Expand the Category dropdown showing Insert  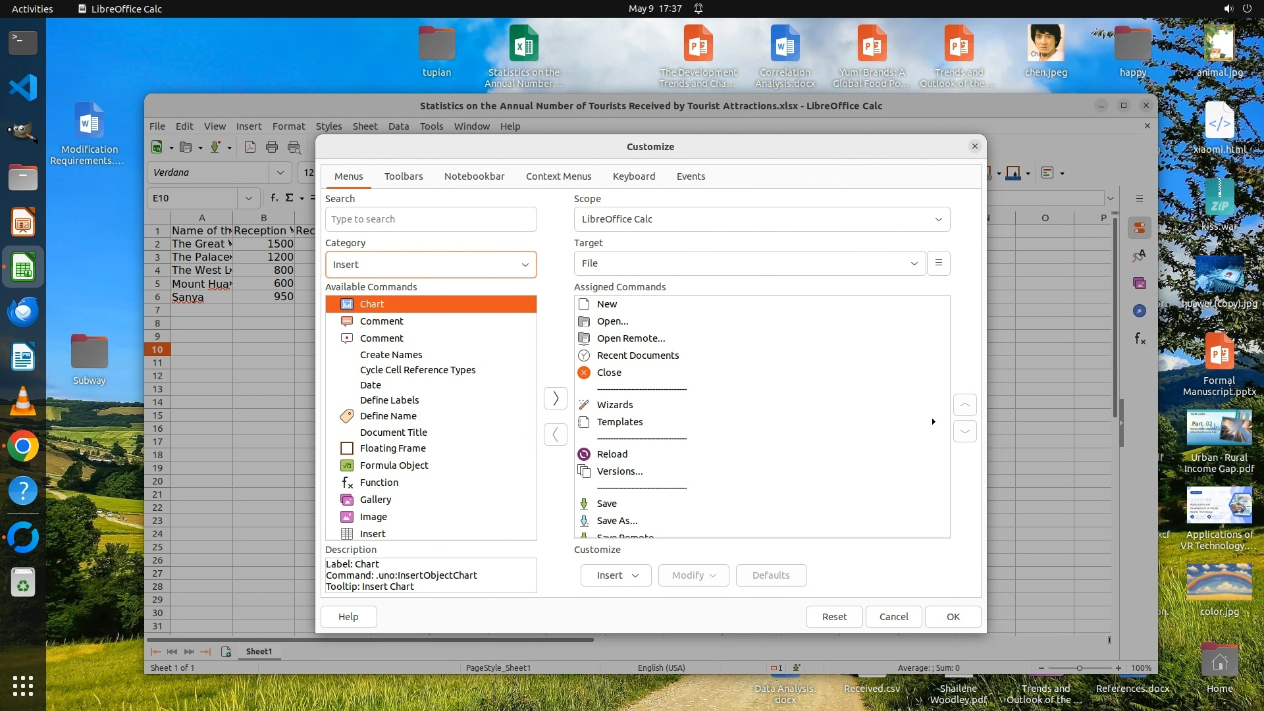click(x=431, y=265)
